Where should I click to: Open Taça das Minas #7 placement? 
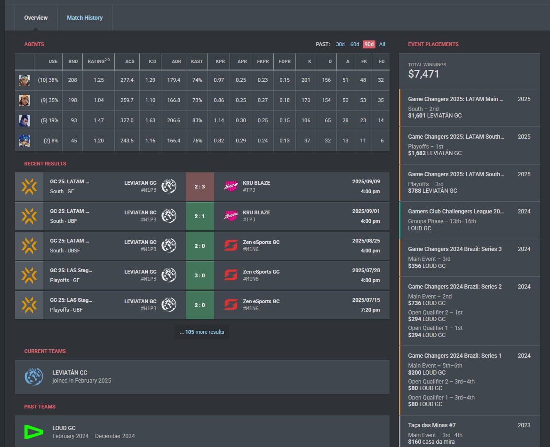click(470, 431)
